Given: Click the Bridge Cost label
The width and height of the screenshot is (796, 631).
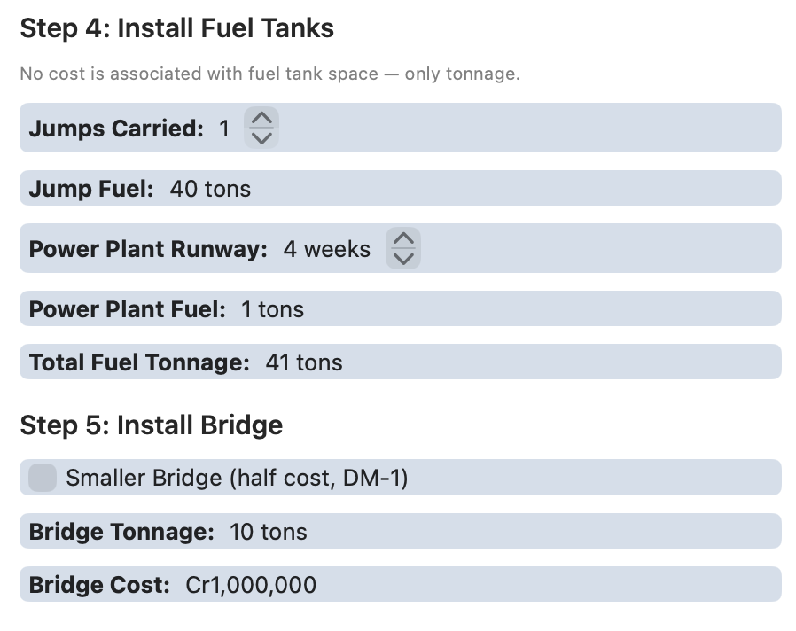Looking at the screenshot, I should 99,585.
